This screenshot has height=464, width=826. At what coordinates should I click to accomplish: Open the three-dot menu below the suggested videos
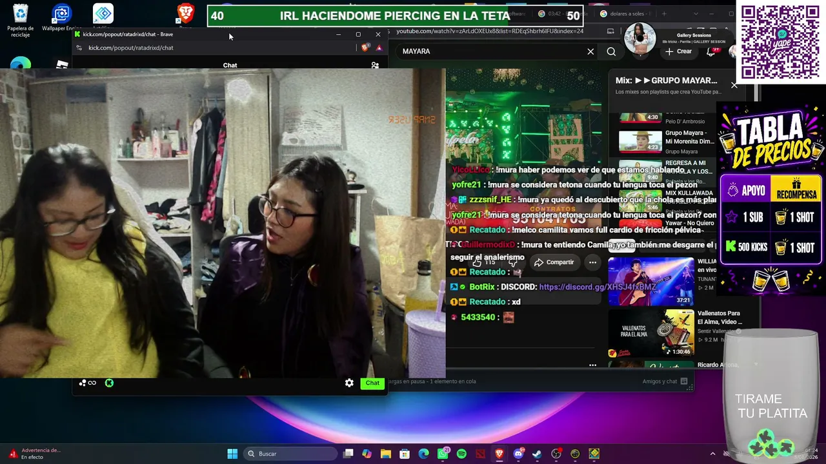[592, 365]
